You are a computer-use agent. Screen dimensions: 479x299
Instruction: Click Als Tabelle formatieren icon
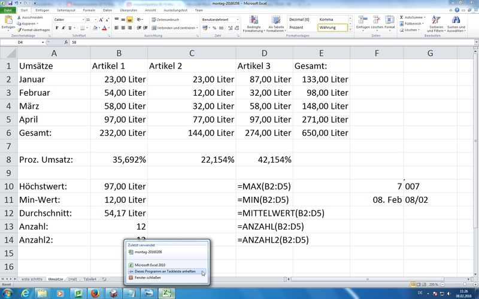276,22
